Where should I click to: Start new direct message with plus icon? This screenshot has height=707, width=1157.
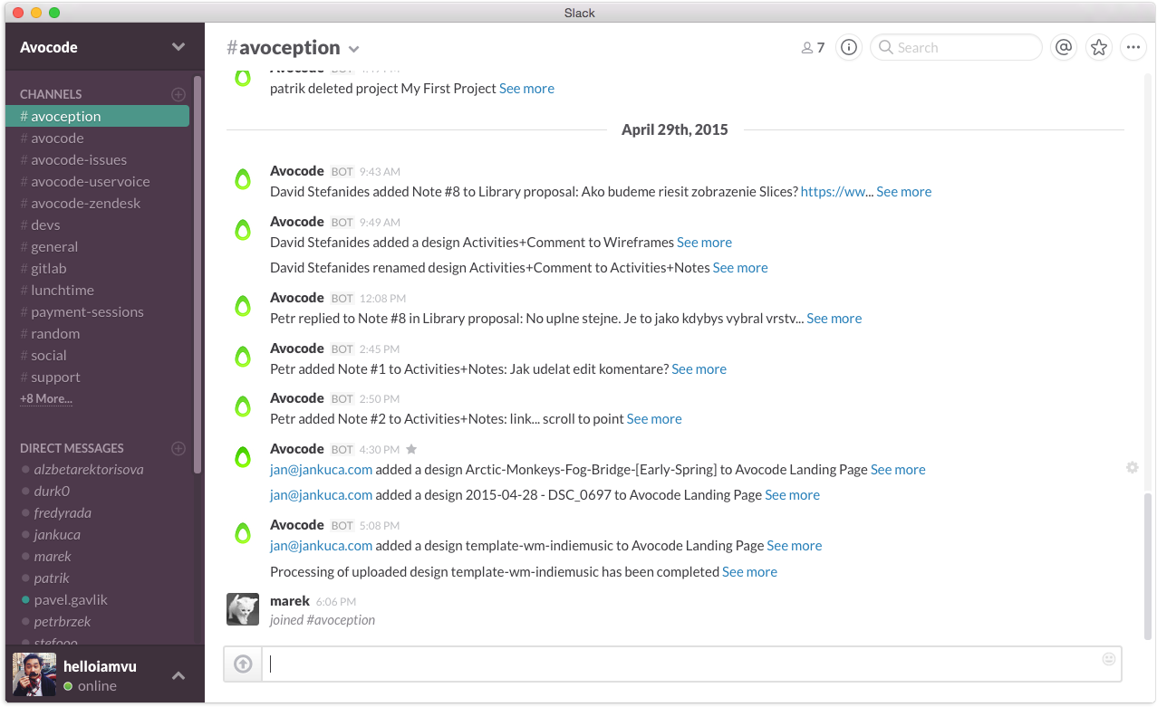coord(178,448)
